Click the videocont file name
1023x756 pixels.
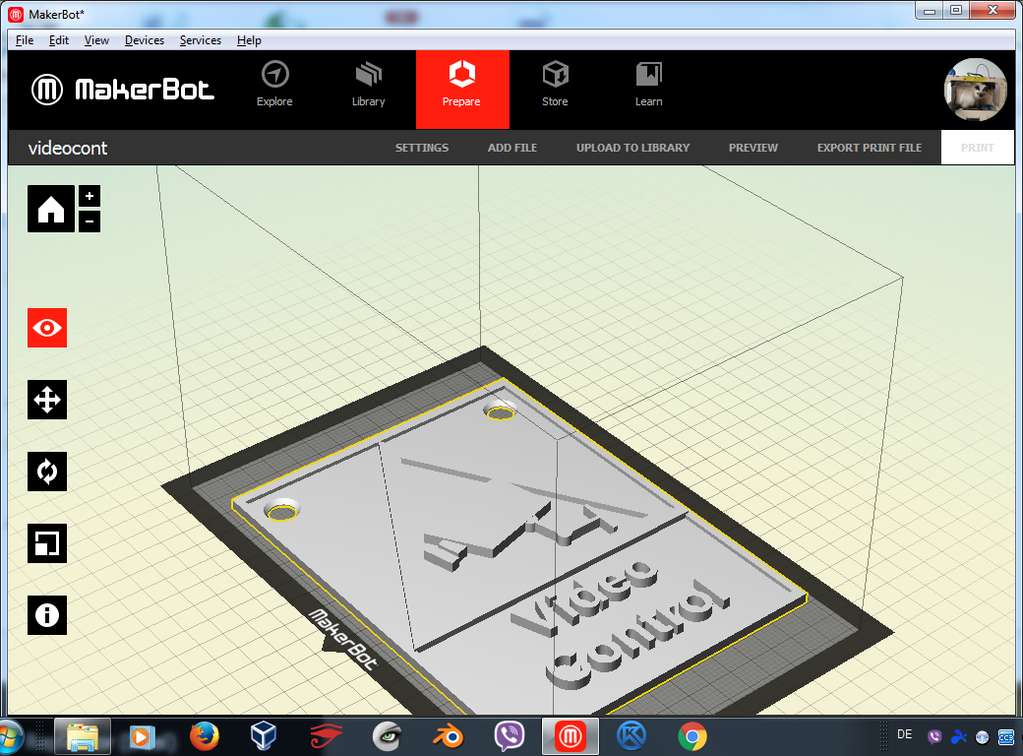coord(68,149)
